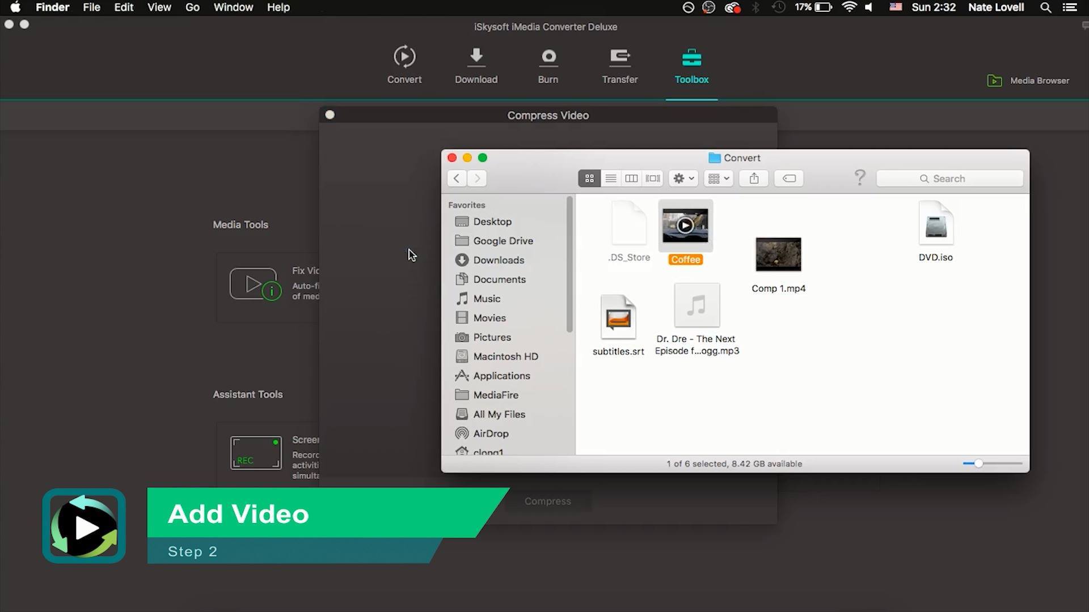Open the Help menu
Image resolution: width=1089 pixels, height=612 pixels.
tap(278, 7)
